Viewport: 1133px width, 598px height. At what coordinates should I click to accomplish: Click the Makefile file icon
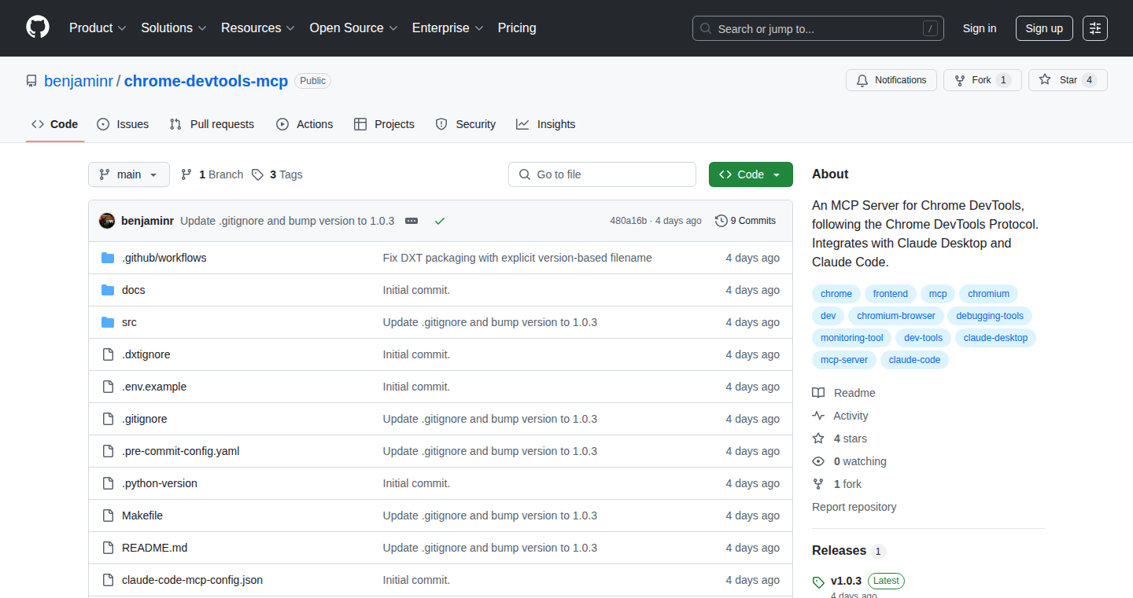[108, 515]
